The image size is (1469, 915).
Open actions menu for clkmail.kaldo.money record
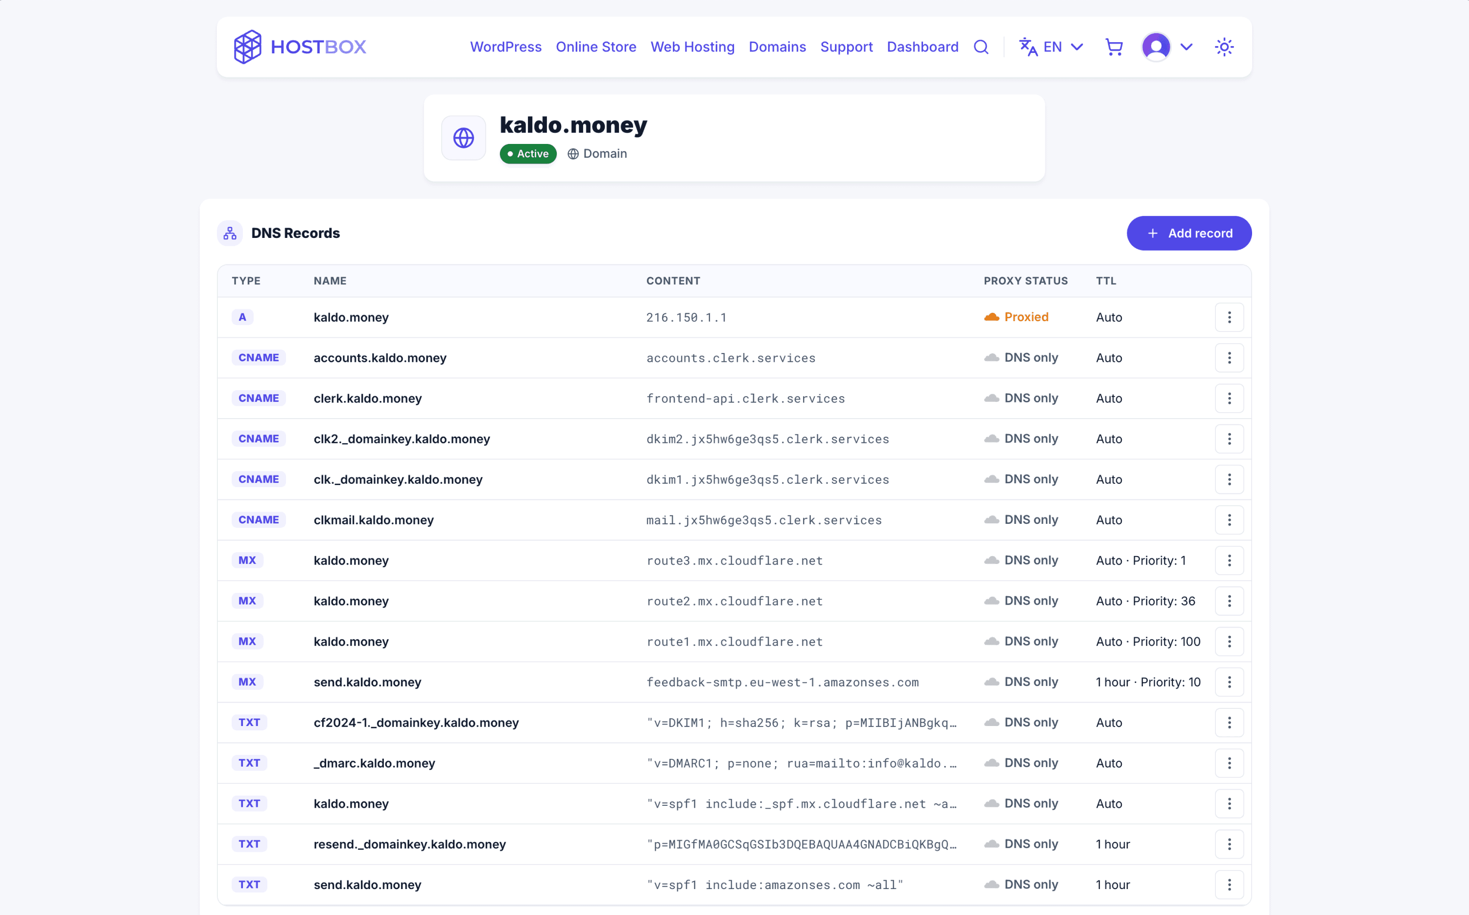tap(1230, 520)
